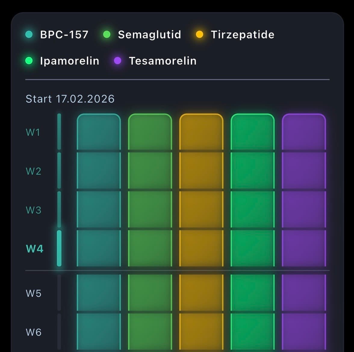Select the BPC-157 legend dot
354x352 pixels.
click(29, 34)
